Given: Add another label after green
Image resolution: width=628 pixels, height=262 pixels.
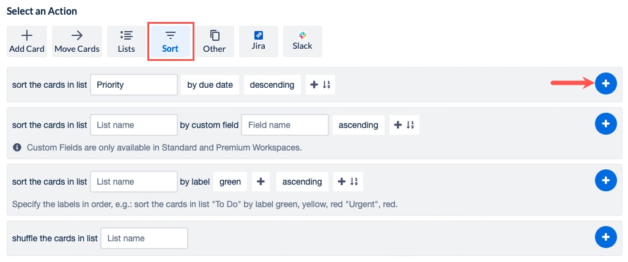Looking at the screenshot, I should click(x=260, y=182).
